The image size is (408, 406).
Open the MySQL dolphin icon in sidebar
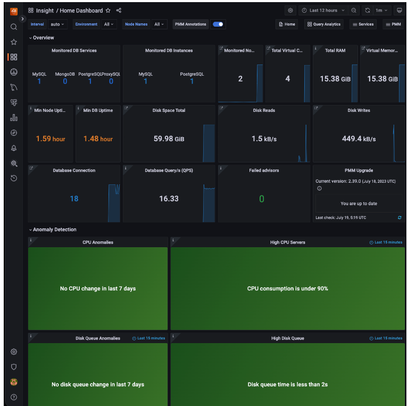(14, 87)
